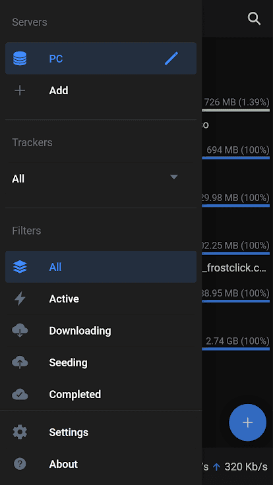The height and width of the screenshot is (485, 273).
Task: Tap the blue add torrent floating button
Action: coord(248,422)
